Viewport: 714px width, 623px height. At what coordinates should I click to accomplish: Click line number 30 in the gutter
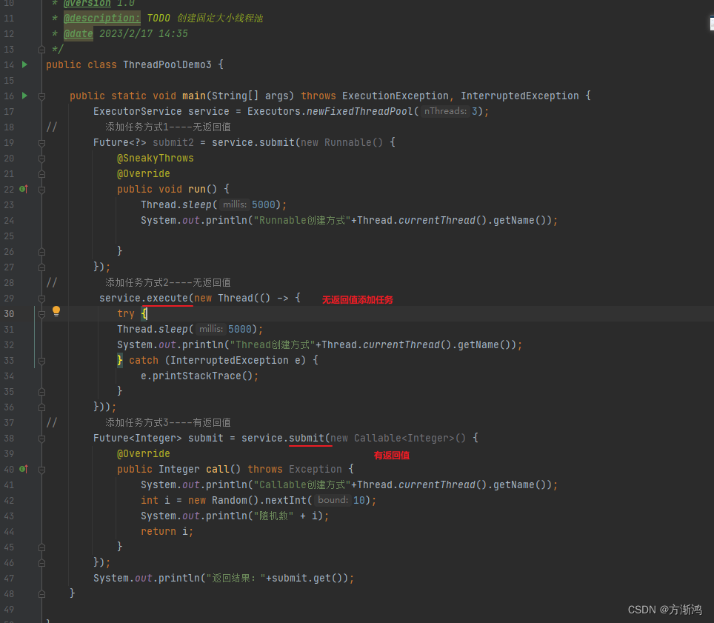9,314
